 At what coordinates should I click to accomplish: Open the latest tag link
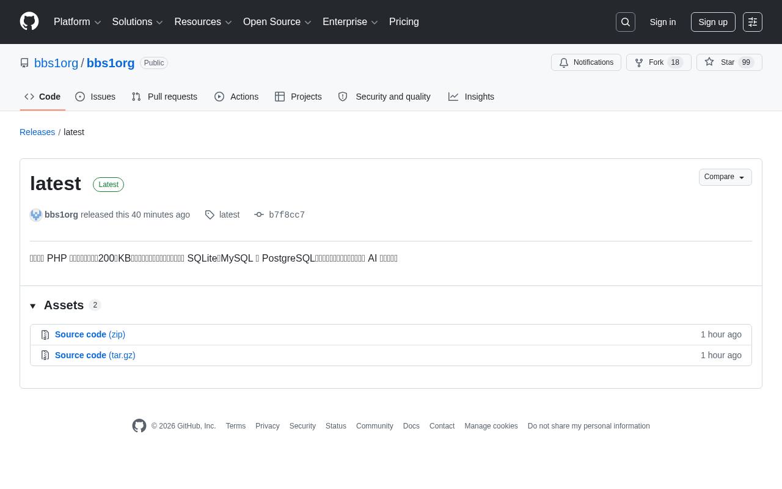pyautogui.click(x=229, y=215)
